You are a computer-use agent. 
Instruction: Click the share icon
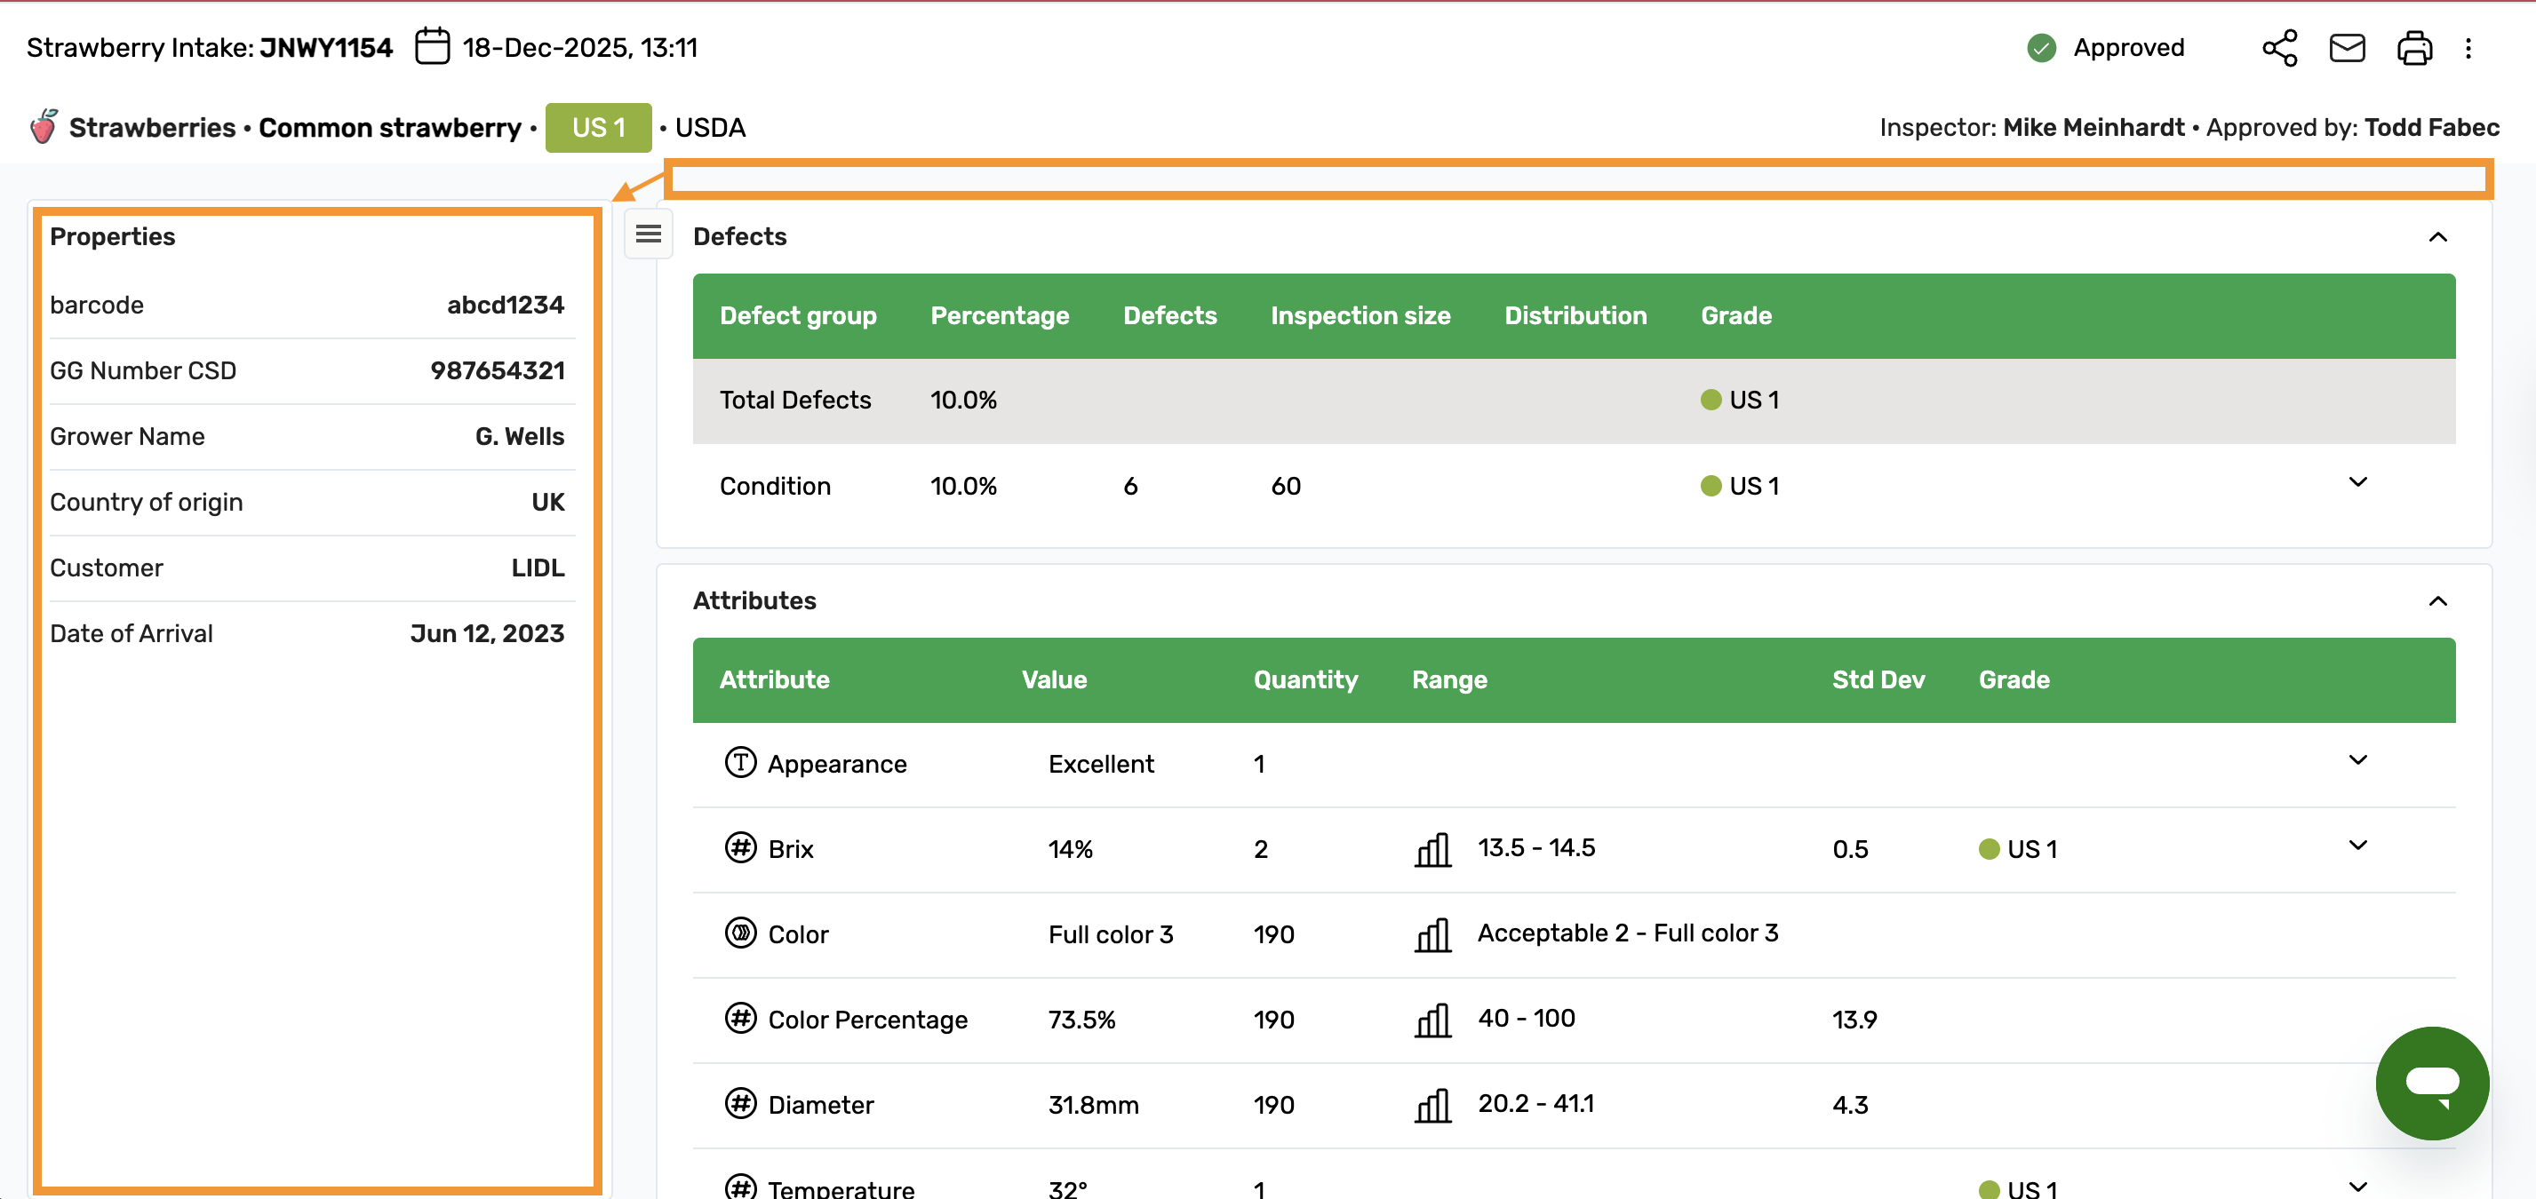tap(2279, 47)
